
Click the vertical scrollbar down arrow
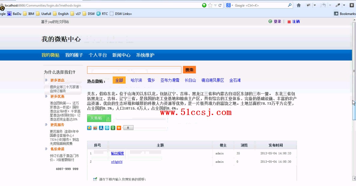pos(354,178)
